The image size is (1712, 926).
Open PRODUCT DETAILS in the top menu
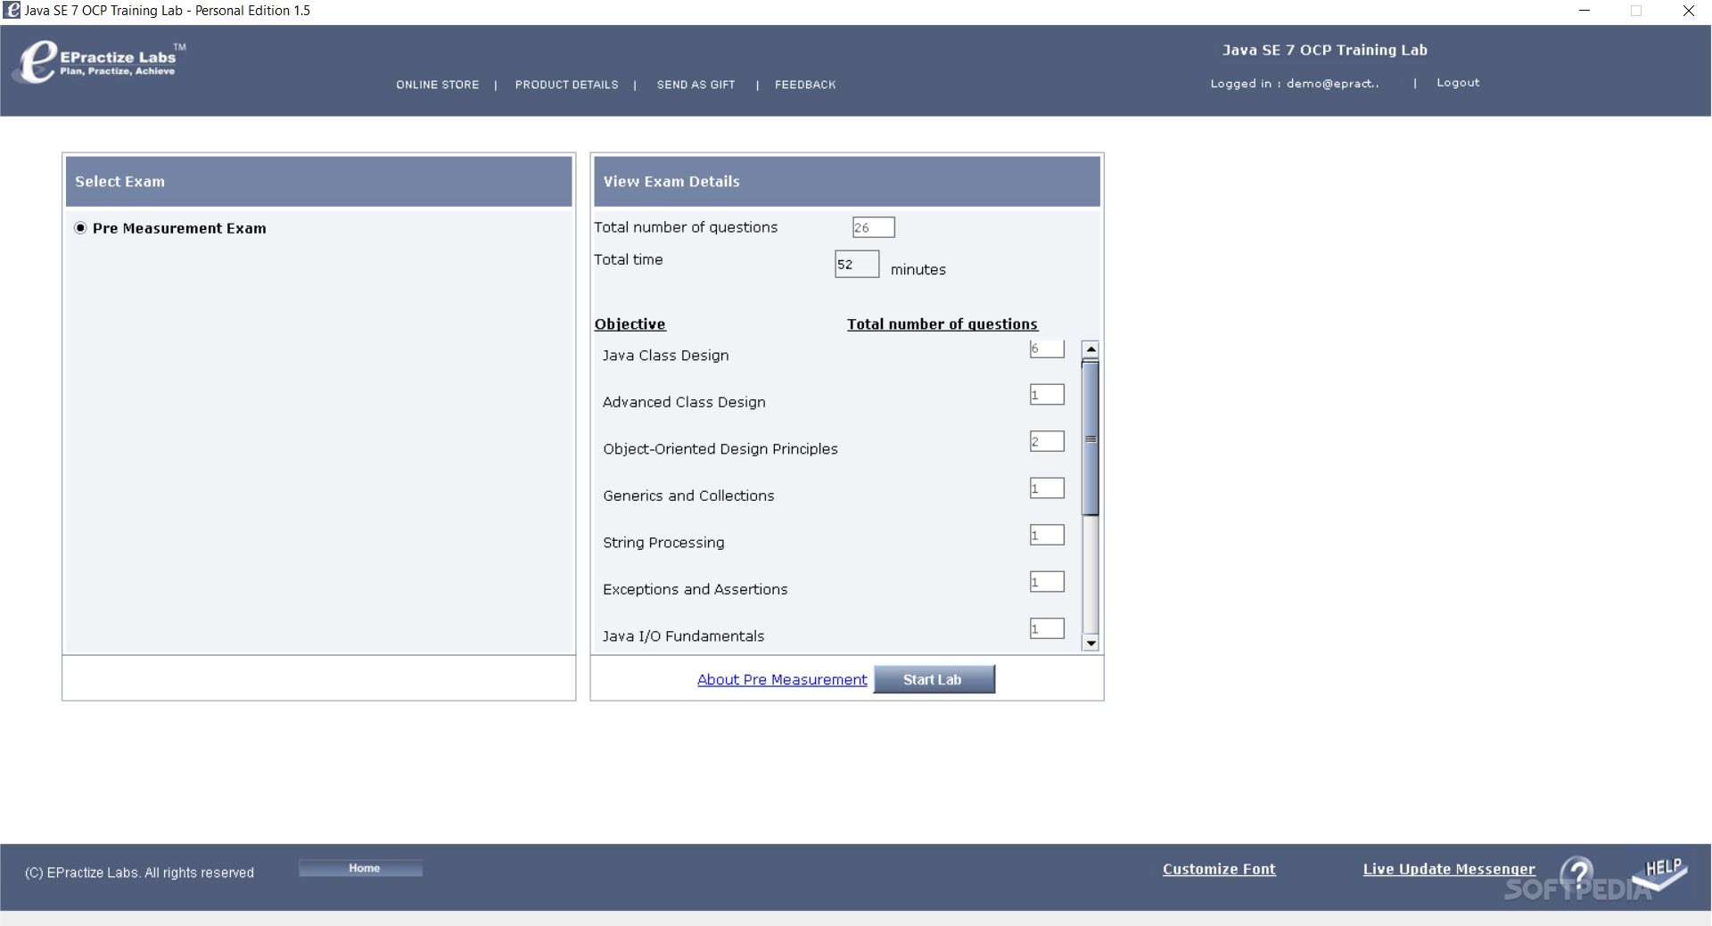click(x=566, y=85)
